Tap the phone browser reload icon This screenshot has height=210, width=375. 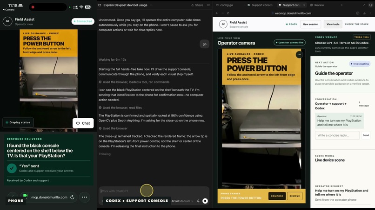pos(72,197)
